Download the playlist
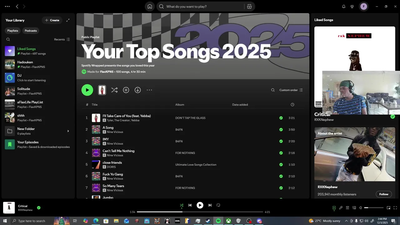Screen dimensions: 400x225 [137, 90]
